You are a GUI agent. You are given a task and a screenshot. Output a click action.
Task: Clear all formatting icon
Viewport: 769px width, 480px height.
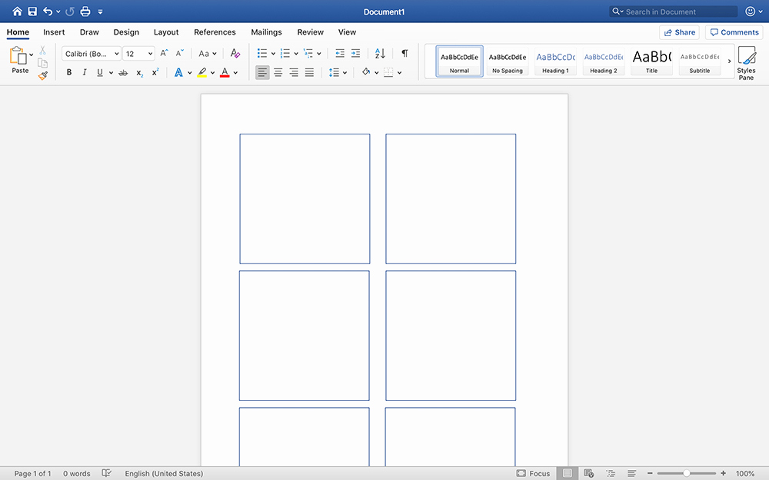click(x=235, y=53)
